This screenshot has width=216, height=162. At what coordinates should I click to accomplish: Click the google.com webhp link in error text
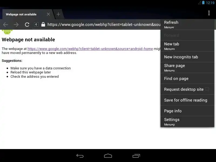[x=90, y=49]
